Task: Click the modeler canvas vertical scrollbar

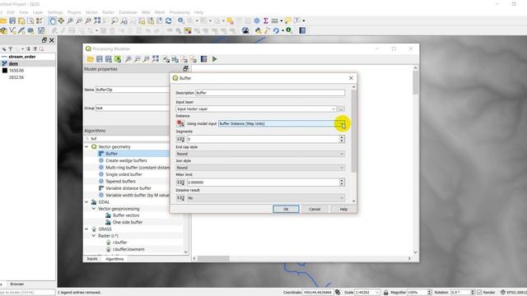Action: tap(415, 82)
